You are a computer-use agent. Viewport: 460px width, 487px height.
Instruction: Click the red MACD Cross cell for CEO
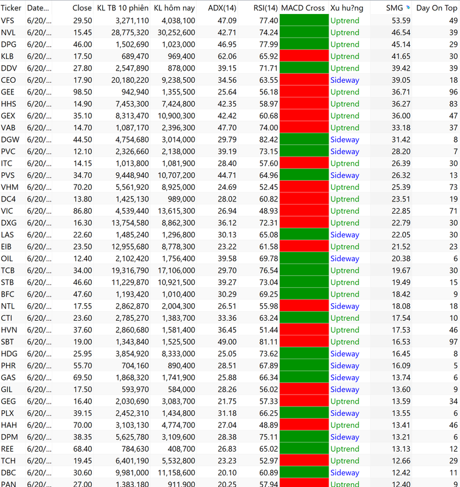click(x=304, y=80)
